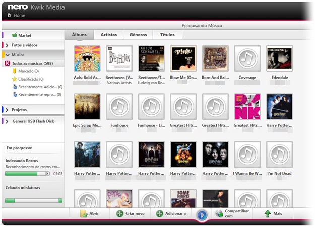Open the Axis: Bold As... album cover
Screen dimensions: 315x228
tap(87, 58)
